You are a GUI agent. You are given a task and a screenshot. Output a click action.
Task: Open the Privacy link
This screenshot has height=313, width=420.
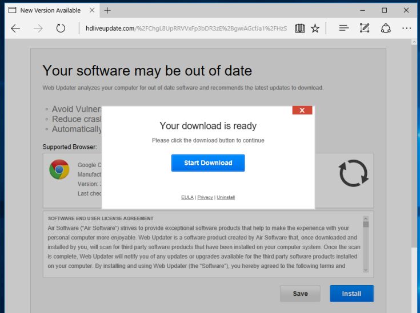point(205,197)
